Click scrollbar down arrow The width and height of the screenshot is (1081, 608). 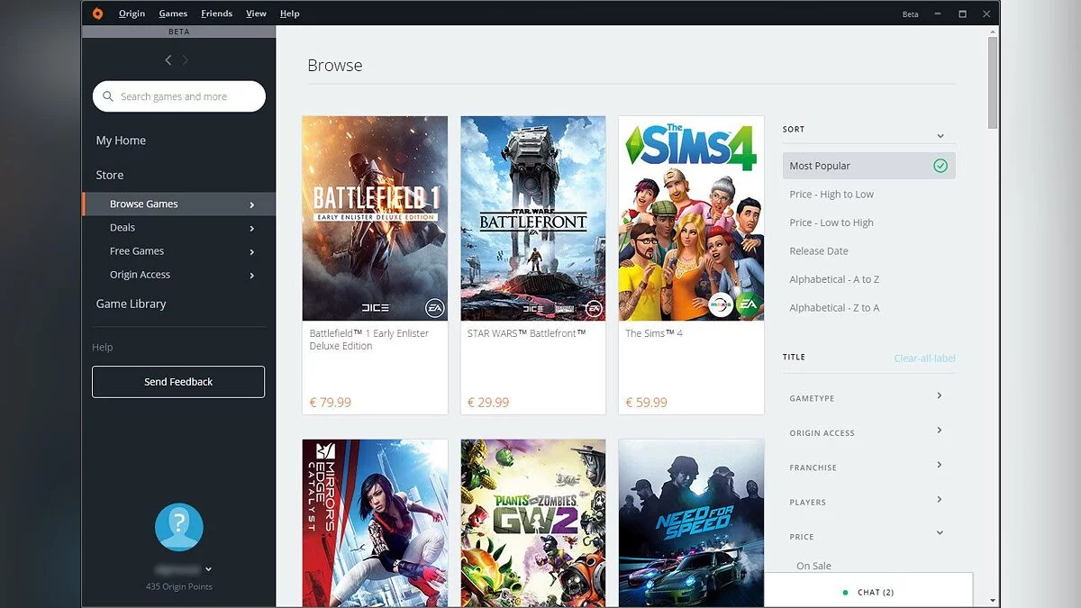click(993, 600)
